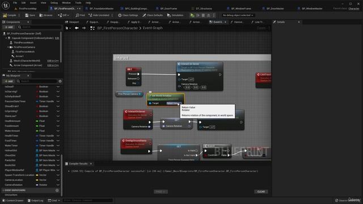The width and height of the screenshot is (363, 204).
Task: Open the Edit menu
Action: click(x=23, y=3)
